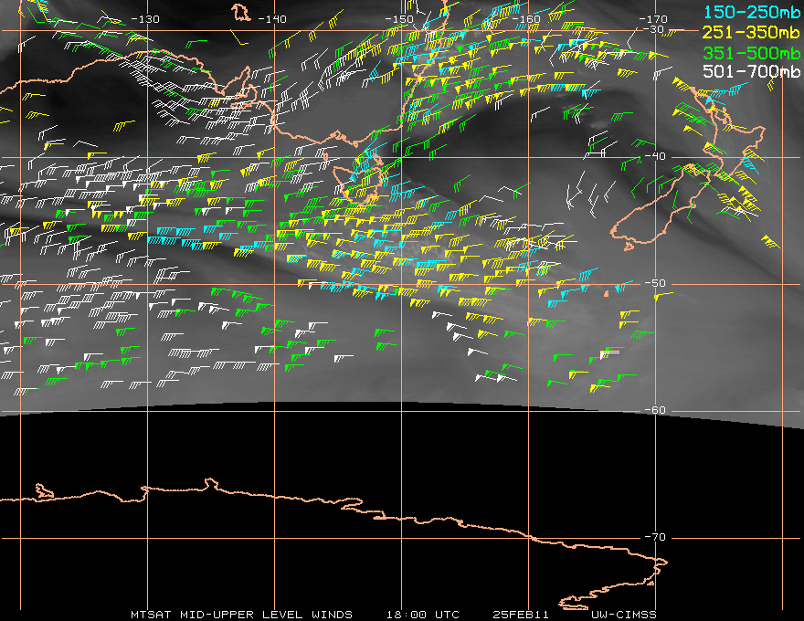Click the -50 latitude label
804x621 pixels.
click(x=654, y=283)
